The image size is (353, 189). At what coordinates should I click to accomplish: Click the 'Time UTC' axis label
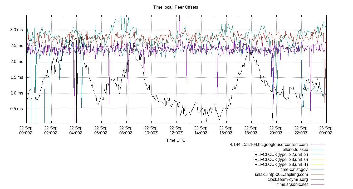tap(176, 140)
